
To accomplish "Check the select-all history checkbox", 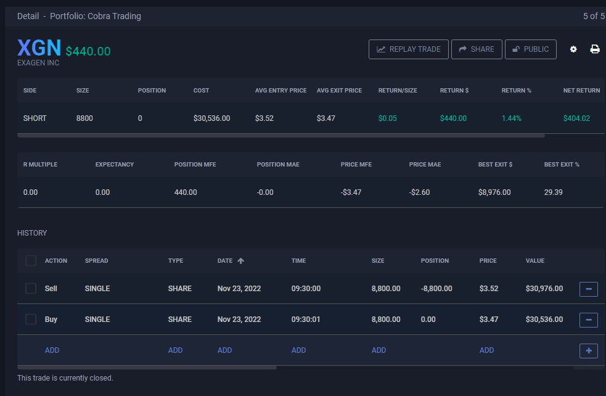I will pos(31,261).
